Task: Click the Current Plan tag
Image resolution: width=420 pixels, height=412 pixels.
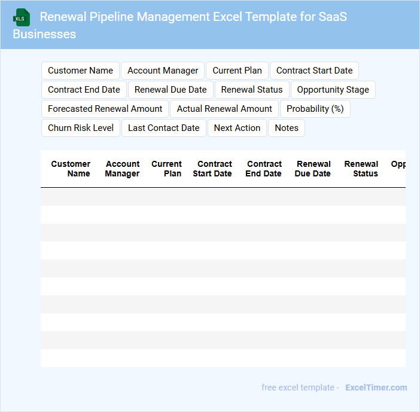Action: tap(237, 71)
